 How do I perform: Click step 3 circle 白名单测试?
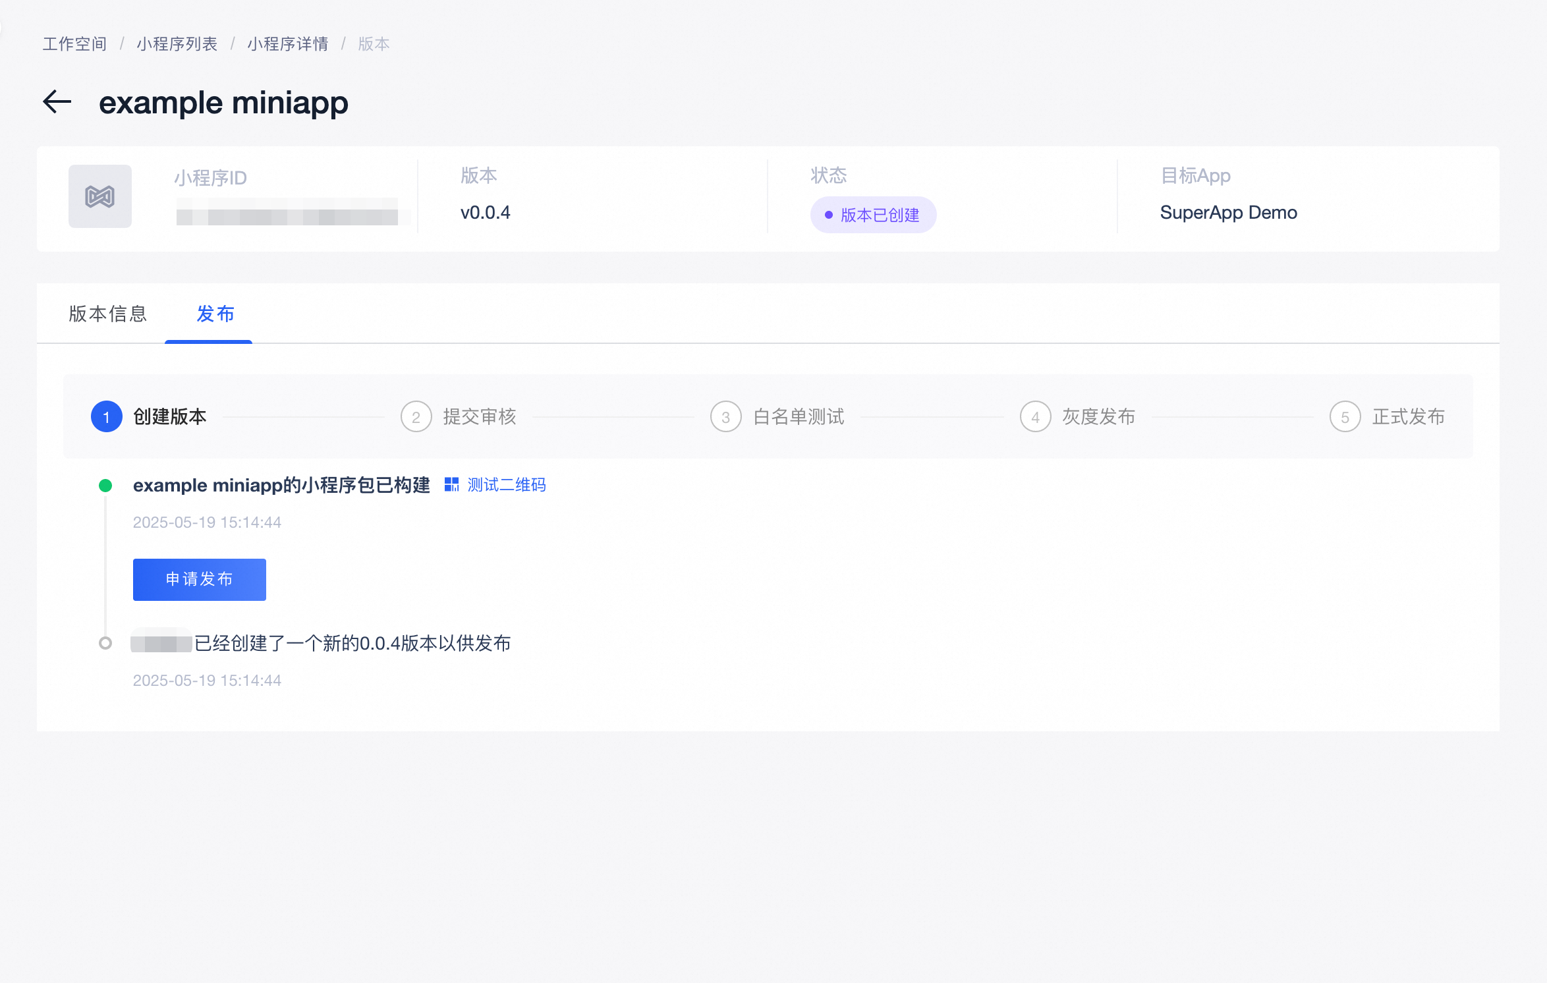click(x=726, y=417)
